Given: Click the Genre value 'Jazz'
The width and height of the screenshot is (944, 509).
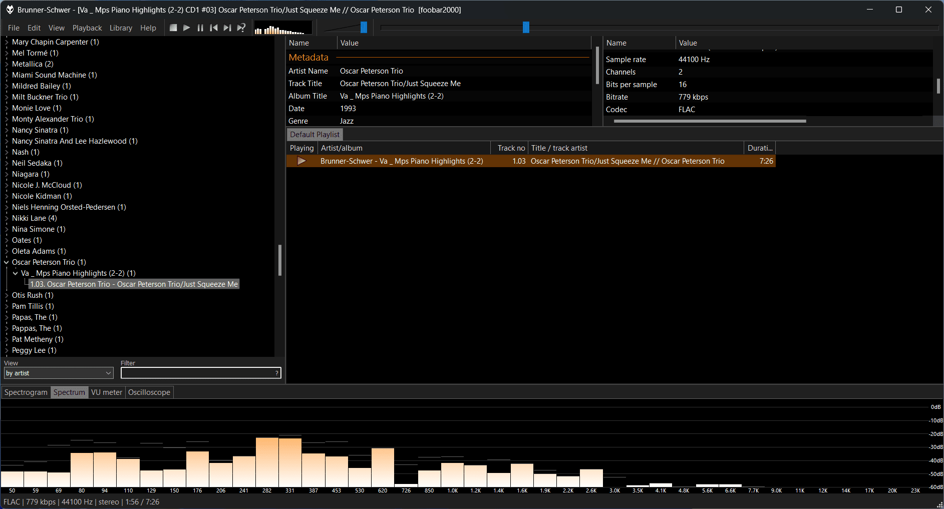Looking at the screenshot, I should [347, 121].
